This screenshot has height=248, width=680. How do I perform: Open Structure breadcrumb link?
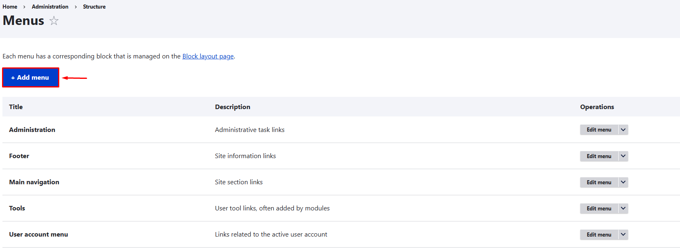94,7
